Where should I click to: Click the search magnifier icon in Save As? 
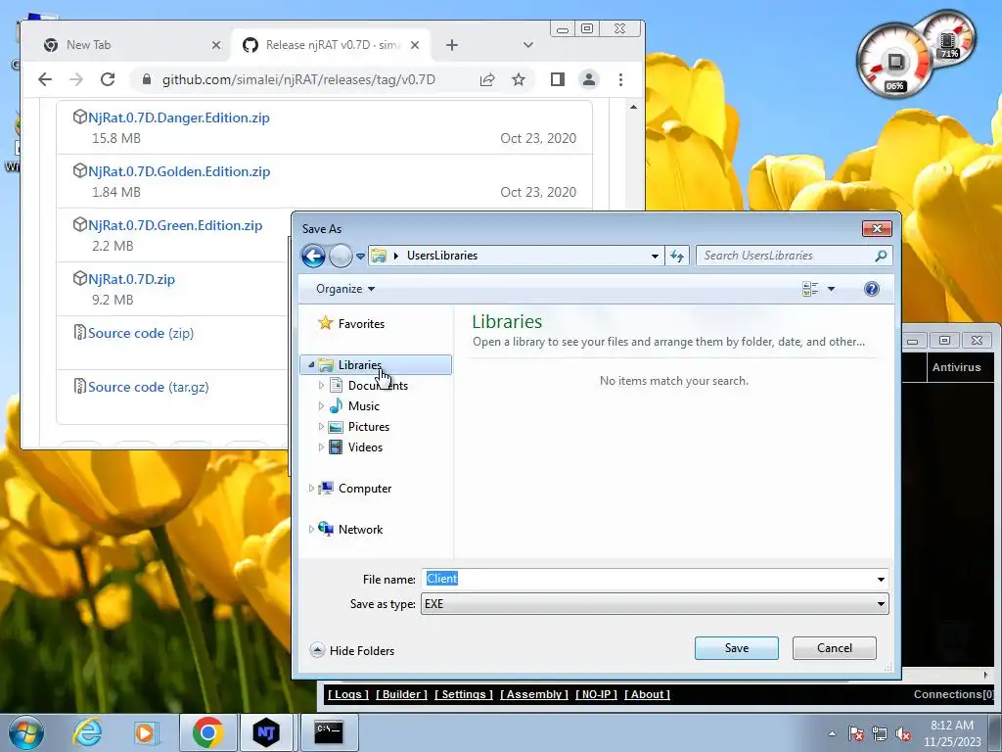(881, 256)
